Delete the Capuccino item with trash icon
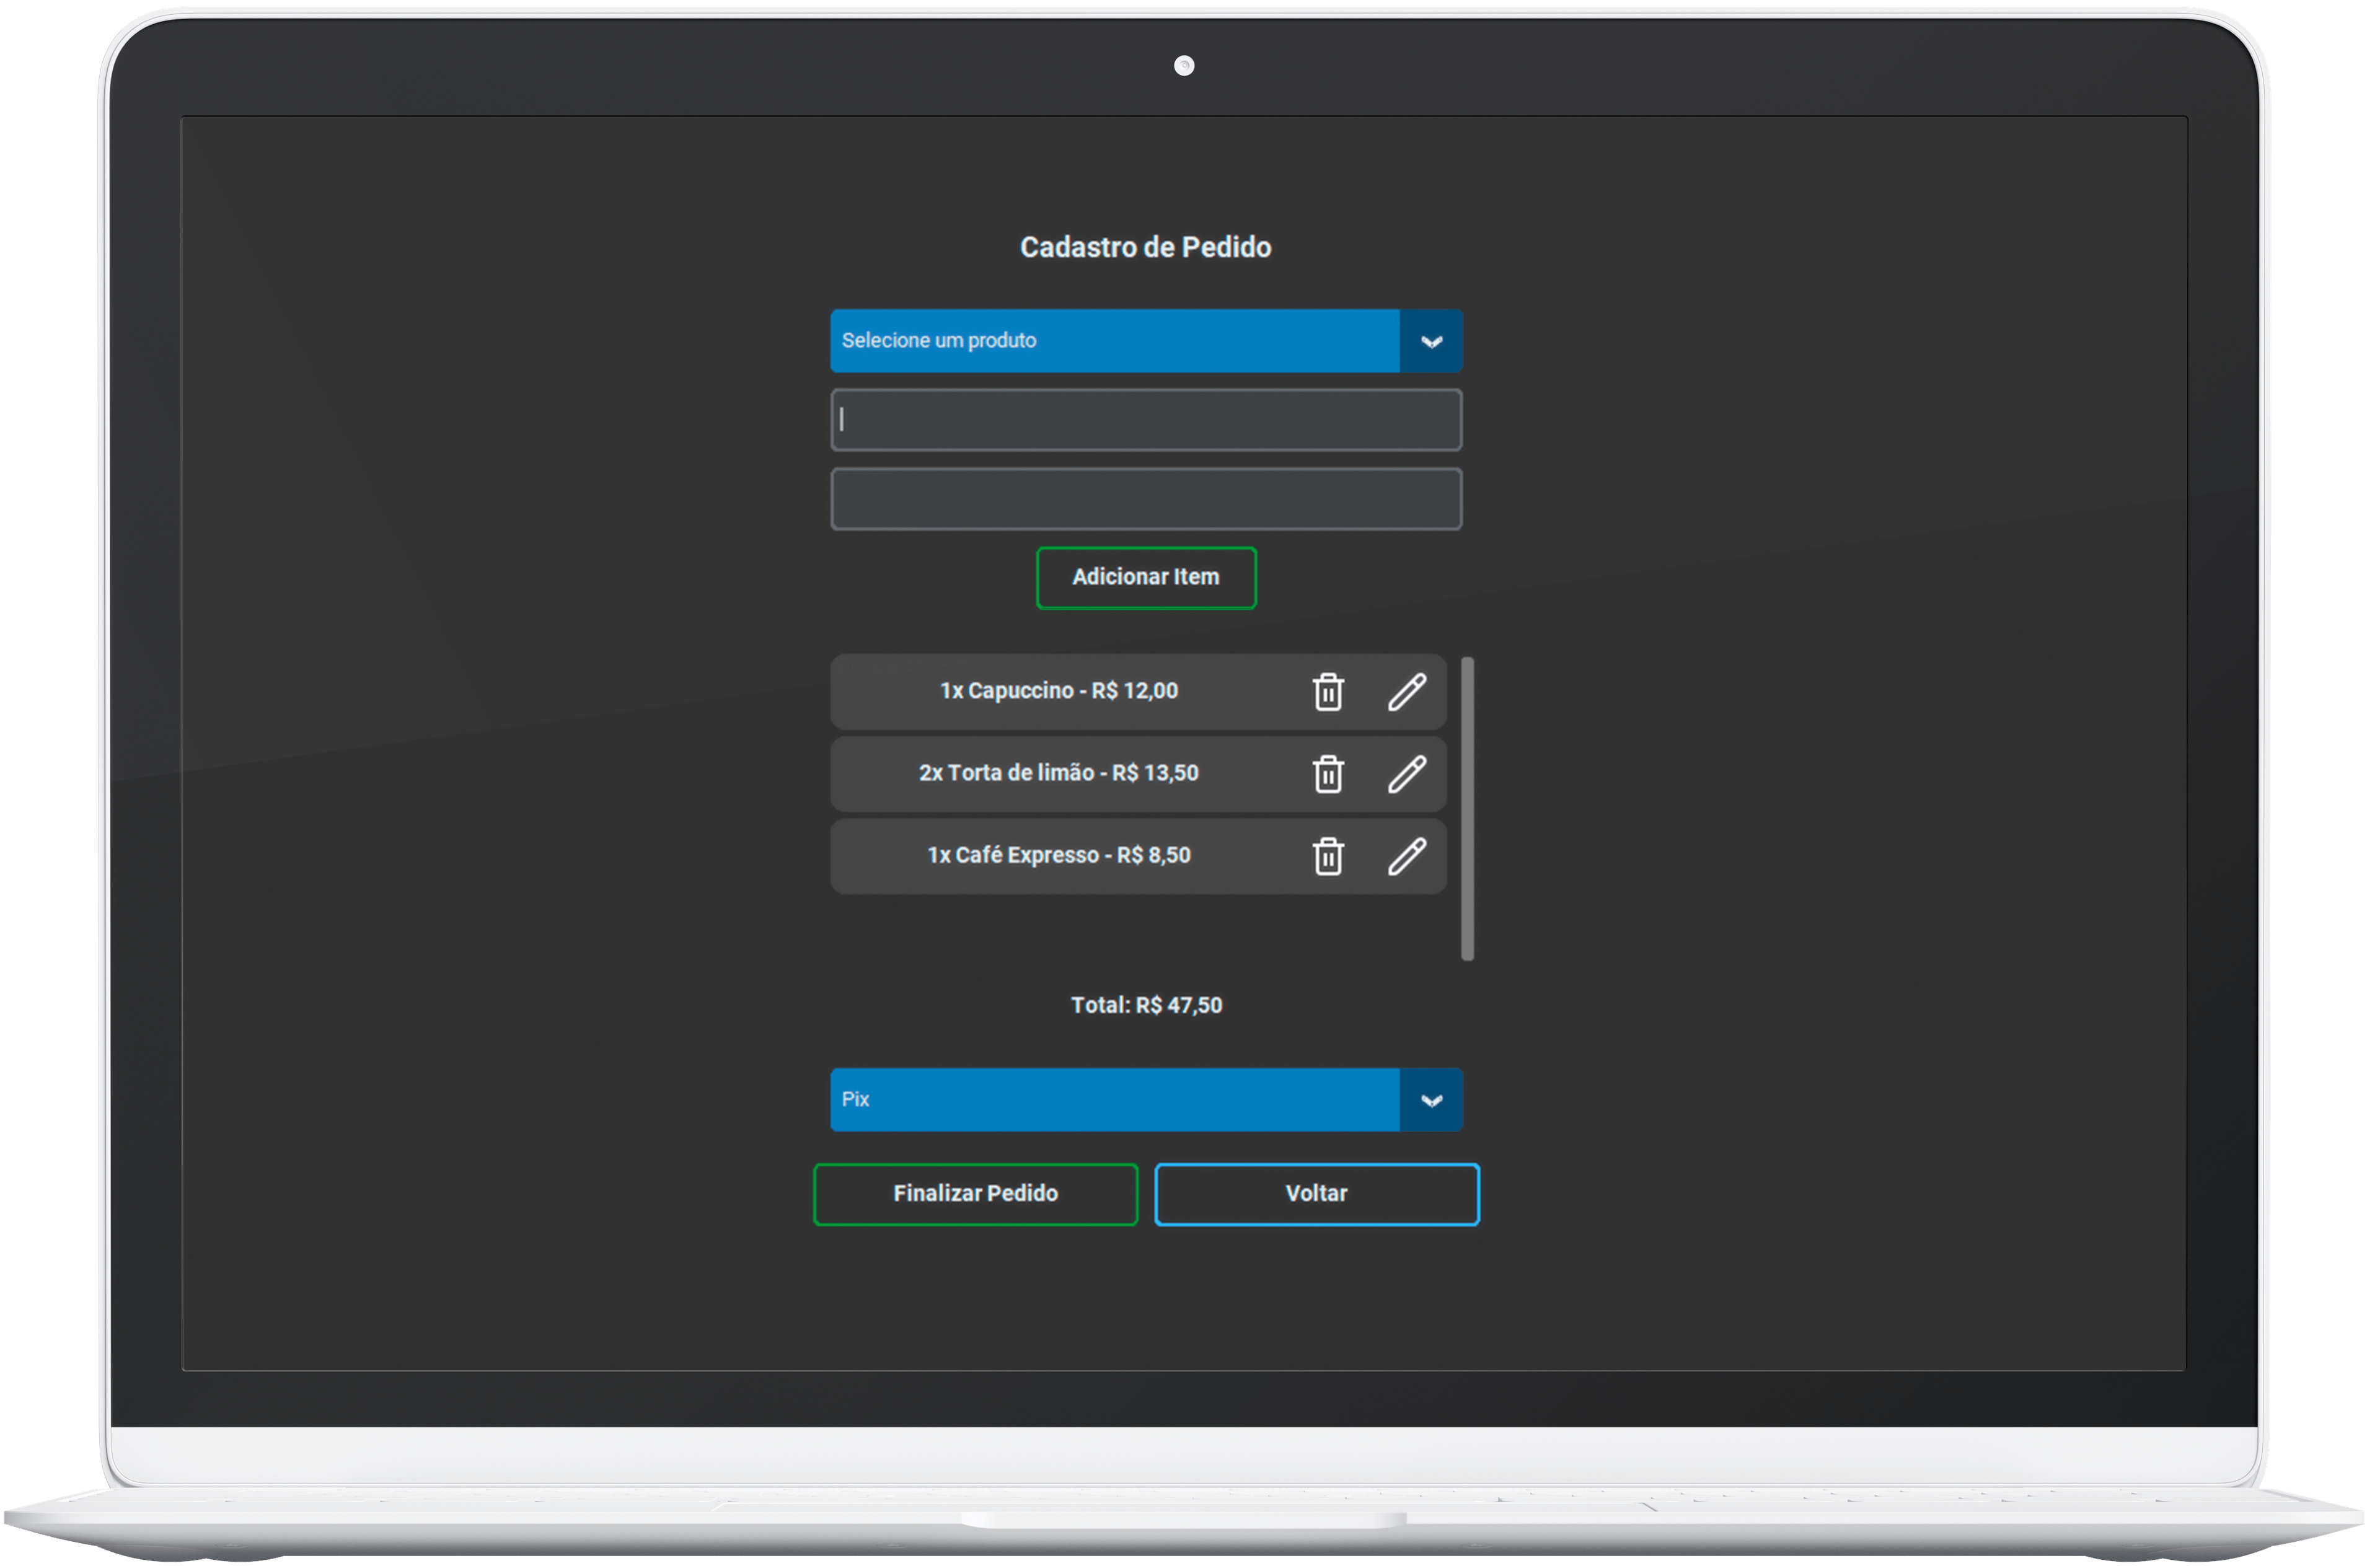The width and height of the screenshot is (2380, 1566). click(x=1327, y=692)
